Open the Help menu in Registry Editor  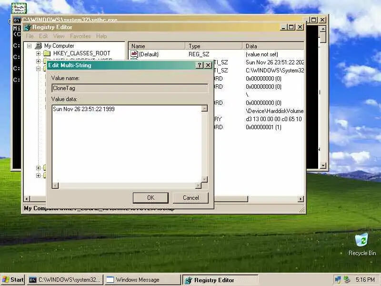click(101, 36)
